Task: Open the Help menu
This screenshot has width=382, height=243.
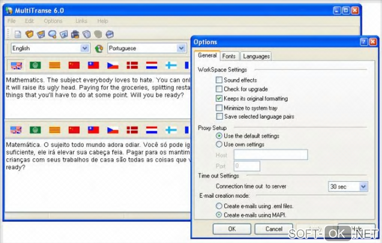Action: click(103, 21)
